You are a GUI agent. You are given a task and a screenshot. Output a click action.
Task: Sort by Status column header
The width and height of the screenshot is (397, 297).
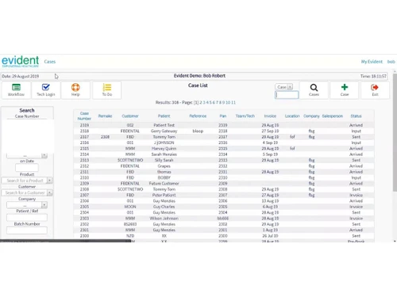tap(356, 116)
